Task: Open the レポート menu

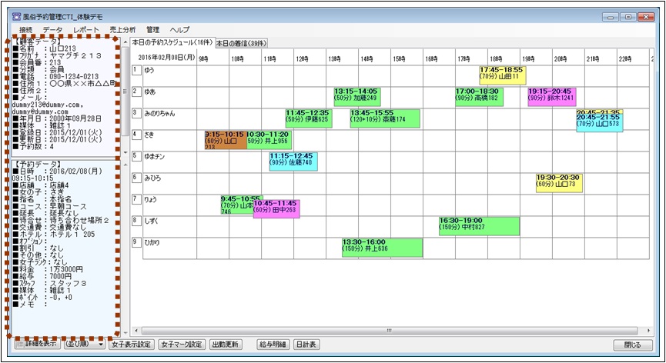Action: pyautogui.click(x=86, y=29)
